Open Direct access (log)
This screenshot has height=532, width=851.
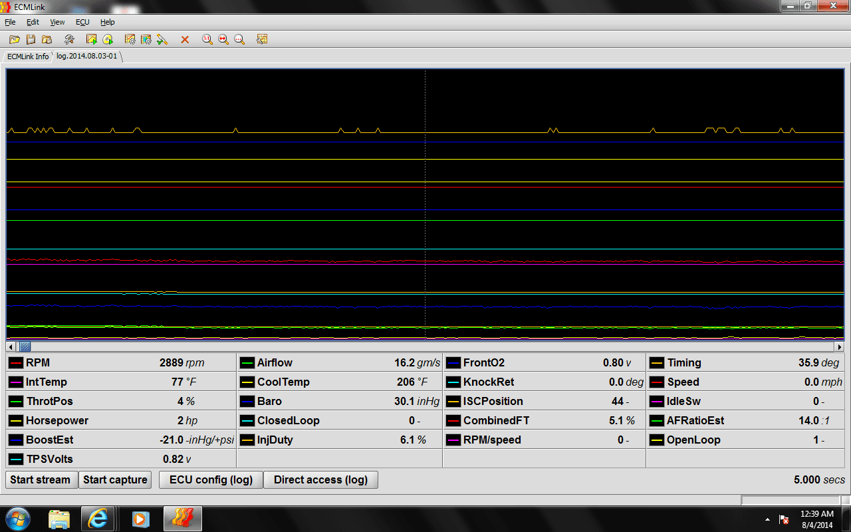[320, 479]
